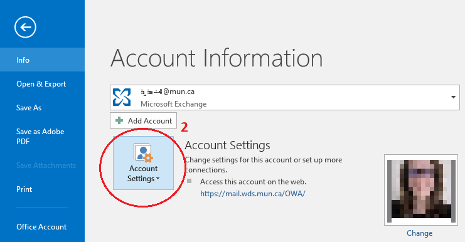This screenshot has width=465, height=242.
Task: Expand the mun.ca account dropdown arrow
Action: tap(453, 97)
